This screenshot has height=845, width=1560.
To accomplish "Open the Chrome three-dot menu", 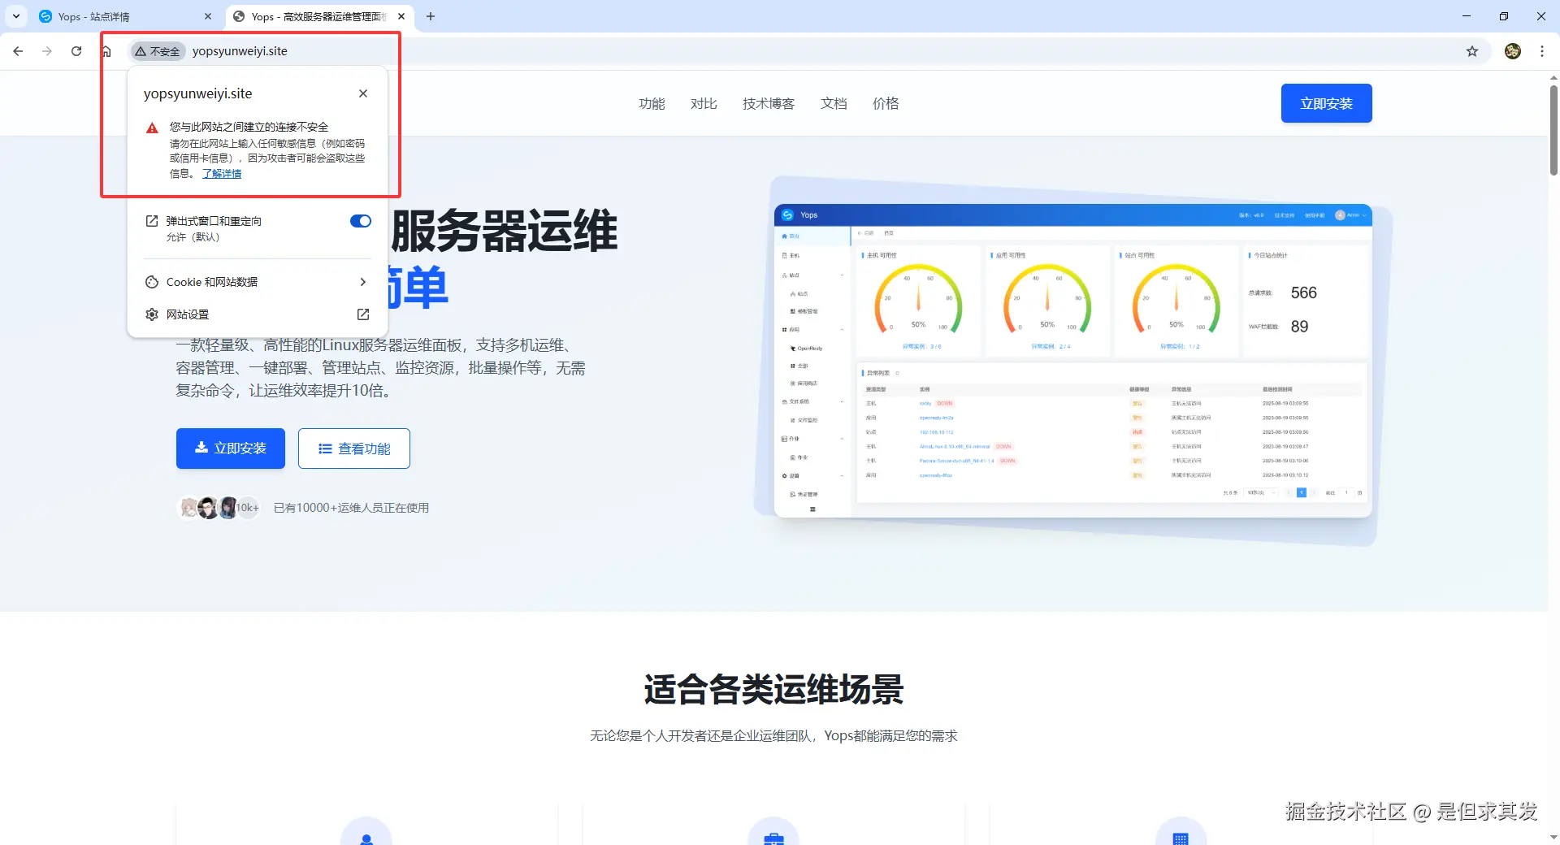I will 1542,50.
